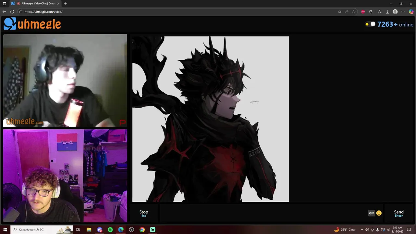Switch to Microsoft Edge taskbar icon
This screenshot has height=234, width=416.
121,230
